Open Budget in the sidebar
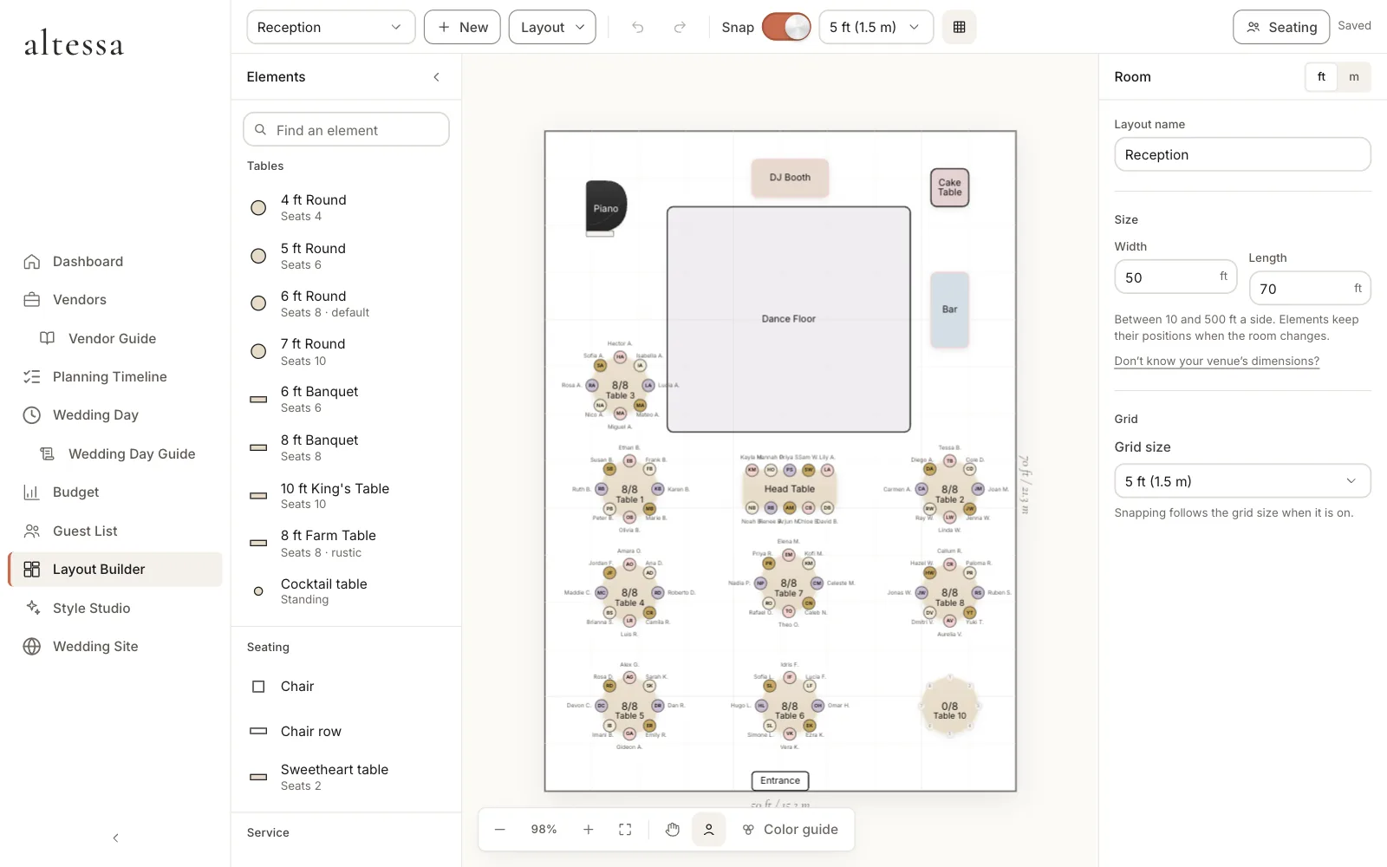This screenshot has width=1387, height=867. click(x=114, y=492)
